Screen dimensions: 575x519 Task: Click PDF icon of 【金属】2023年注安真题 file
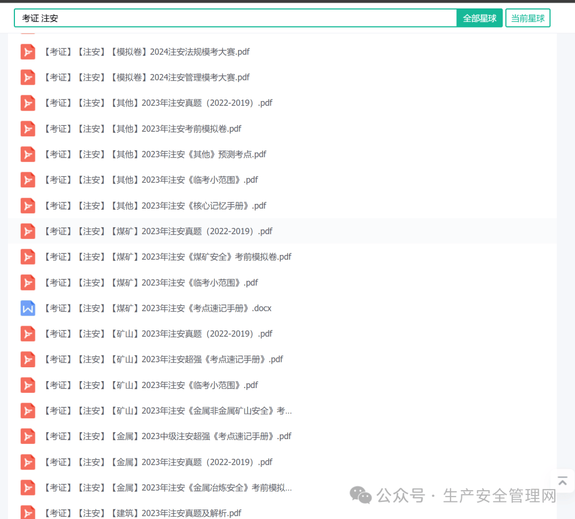pos(28,462)
